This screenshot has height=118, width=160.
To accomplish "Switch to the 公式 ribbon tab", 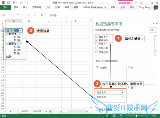I will [48, 7].
